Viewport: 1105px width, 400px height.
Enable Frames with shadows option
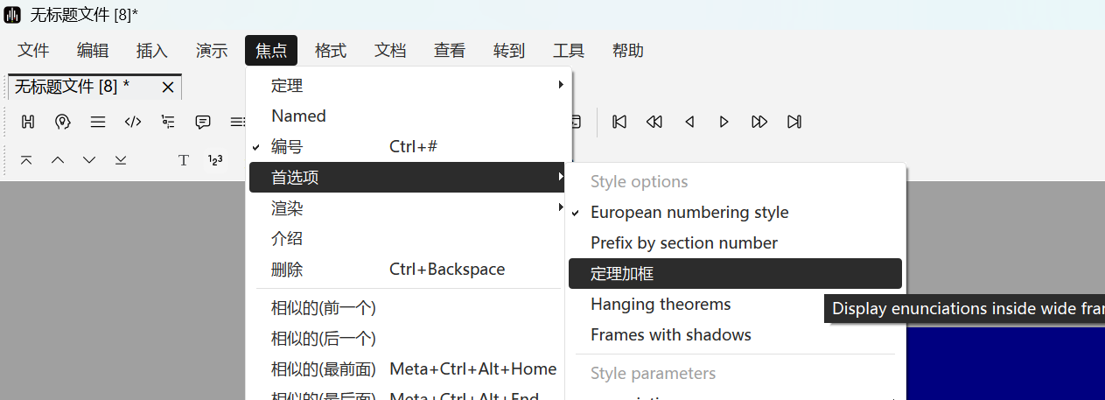[x=670, y=335]
